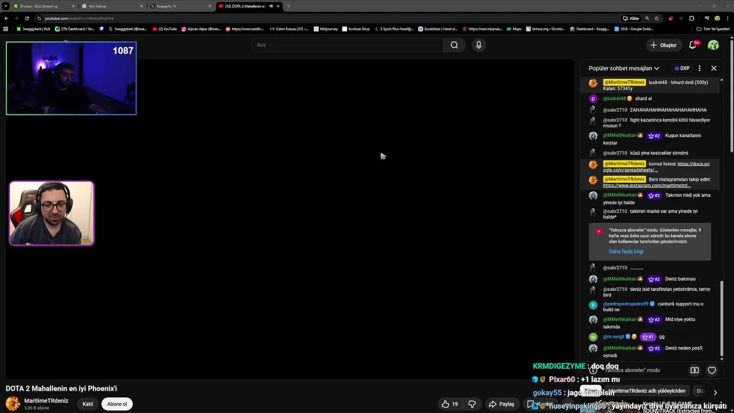Open the Midjourney bookmark

[326, 29]
